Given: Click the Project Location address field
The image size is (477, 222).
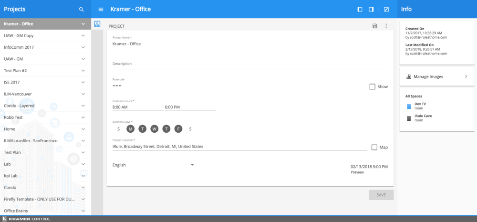Looking at the screenshot, I should 239,147.
